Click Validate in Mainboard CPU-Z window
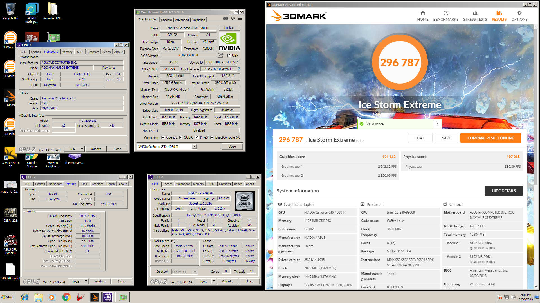Image resolution: width=540 pixels, height=303 pixels. pyautogui.click(x=96, y=149)
